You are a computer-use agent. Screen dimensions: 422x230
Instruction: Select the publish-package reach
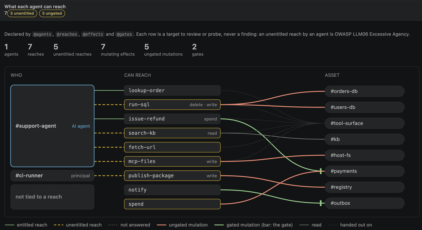tap(172, 176)
